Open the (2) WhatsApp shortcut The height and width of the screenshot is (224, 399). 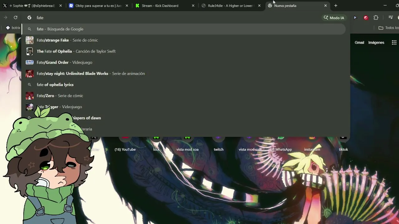point(281,144)
